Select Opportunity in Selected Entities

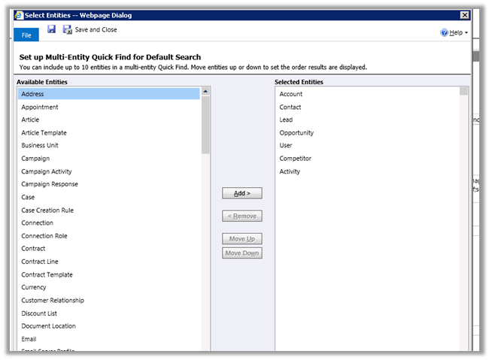pyautogui.click(x=296, y=133)
